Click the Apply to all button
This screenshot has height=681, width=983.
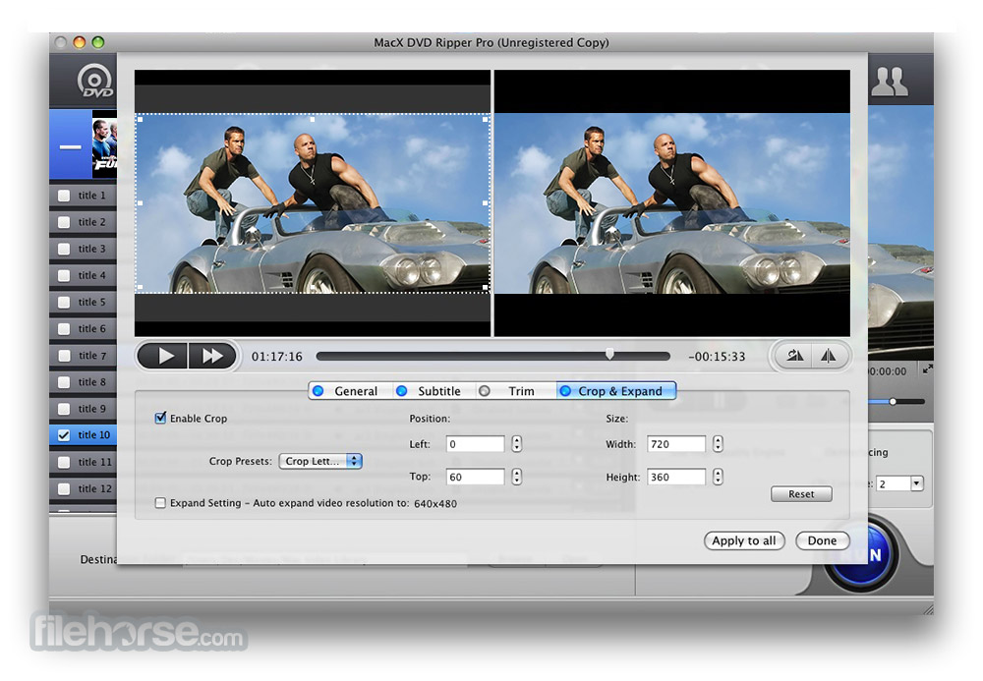tap(744, 540)
